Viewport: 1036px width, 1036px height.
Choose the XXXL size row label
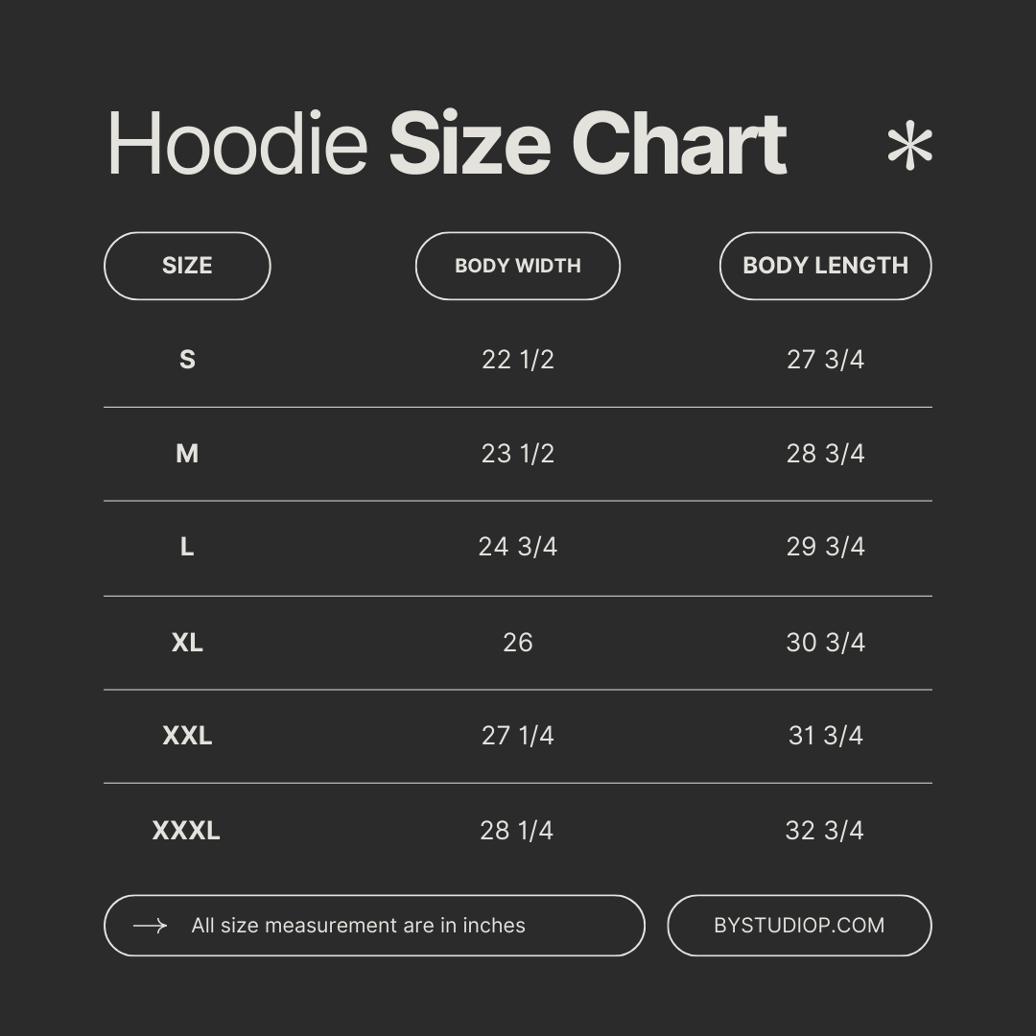click(186, 831)
